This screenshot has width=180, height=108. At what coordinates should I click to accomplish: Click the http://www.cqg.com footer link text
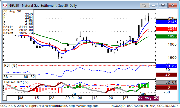tap(83, 106)
